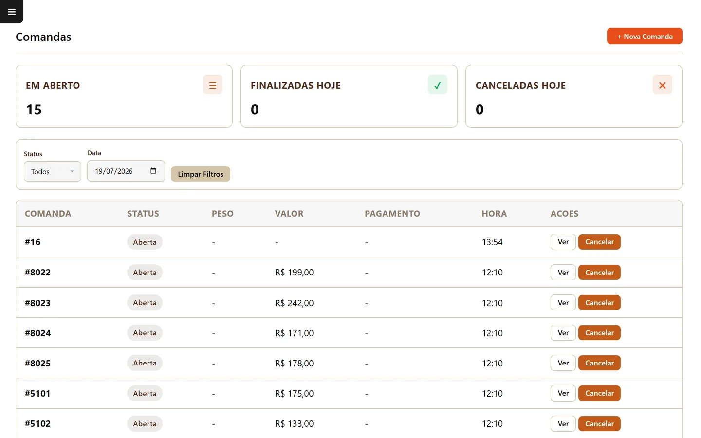Click Limpar Filtros button
The height and width of the screenshot is (438, 701).
[201, 174]
